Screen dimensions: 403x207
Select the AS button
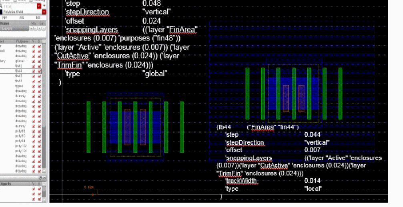coord(21,18)
